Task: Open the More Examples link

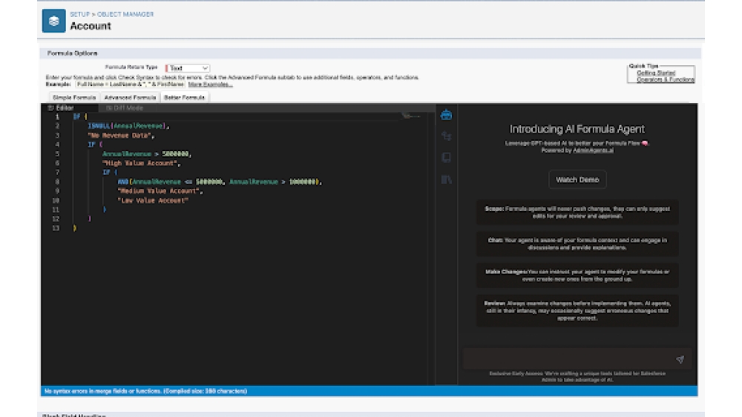Action: (210, 84)
